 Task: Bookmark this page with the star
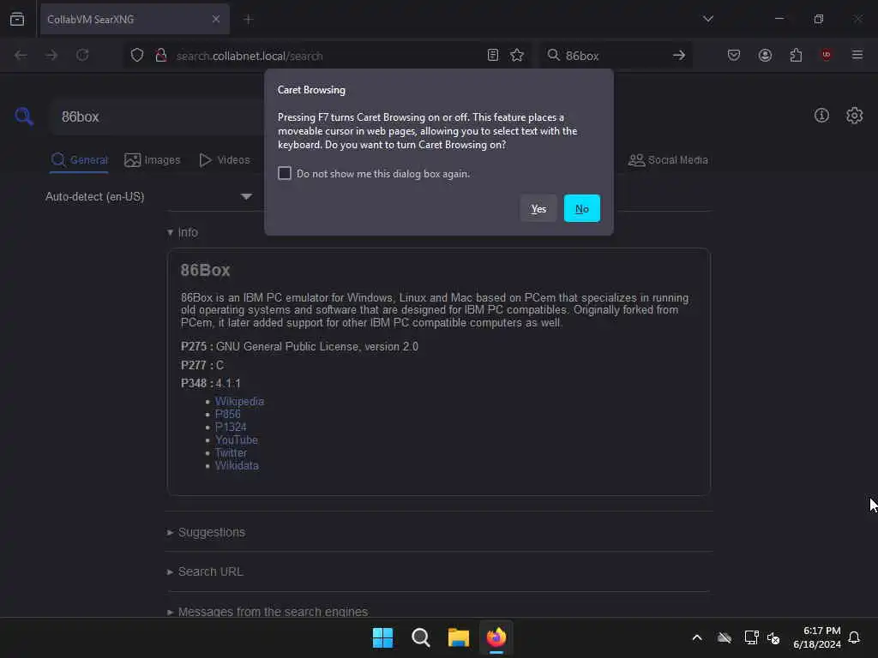coord(517,55)
